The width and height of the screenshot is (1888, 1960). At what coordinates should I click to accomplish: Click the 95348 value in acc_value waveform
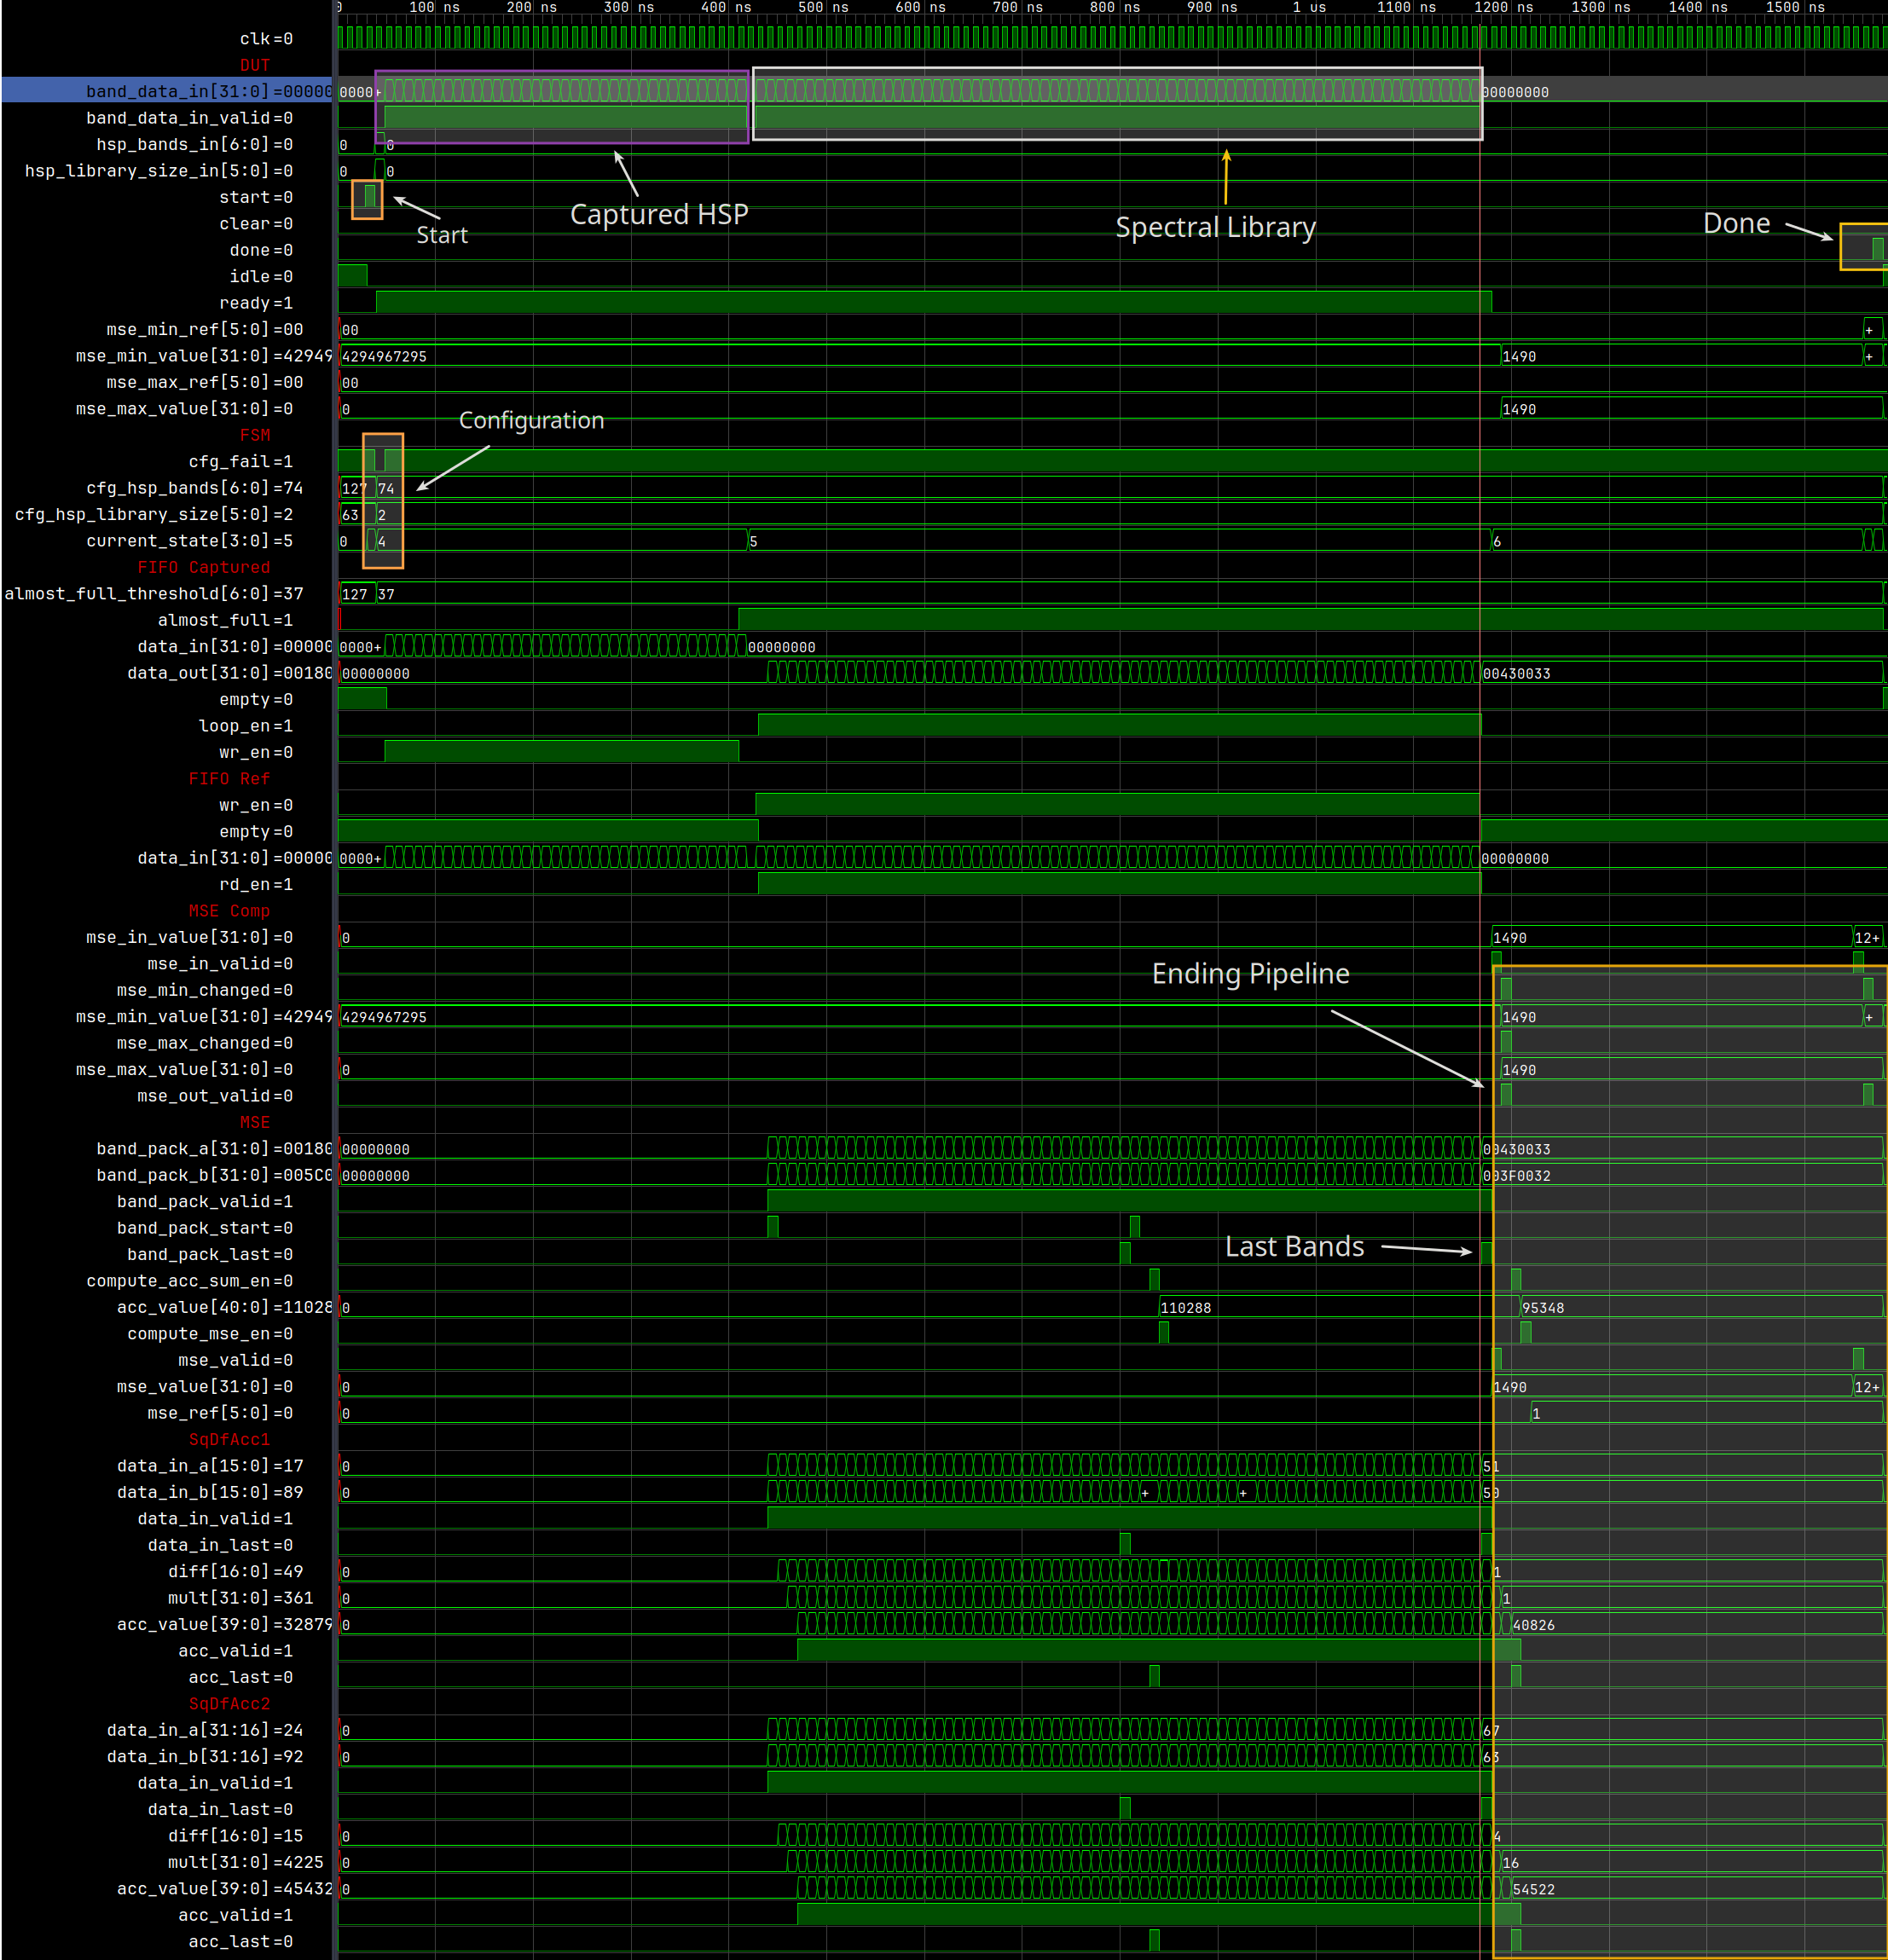coord(1543,1308)
